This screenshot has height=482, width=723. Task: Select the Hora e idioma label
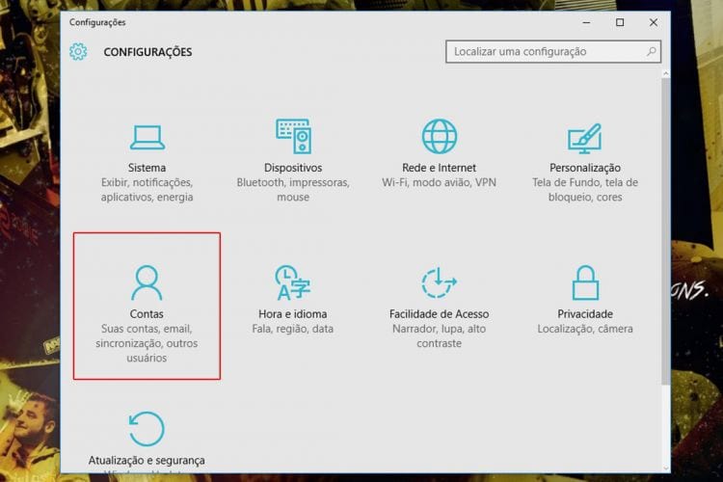coord(293,313)
